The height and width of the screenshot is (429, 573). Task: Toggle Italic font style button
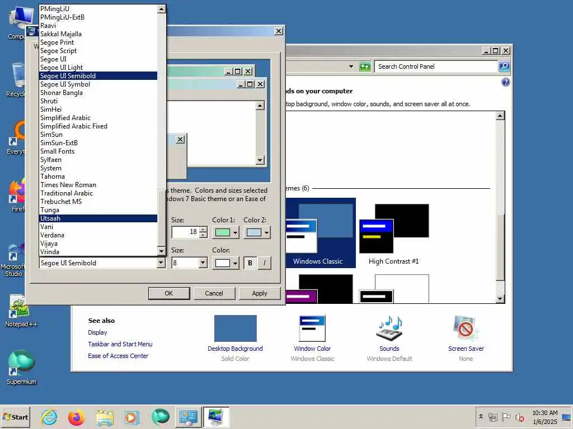[265, 263]
